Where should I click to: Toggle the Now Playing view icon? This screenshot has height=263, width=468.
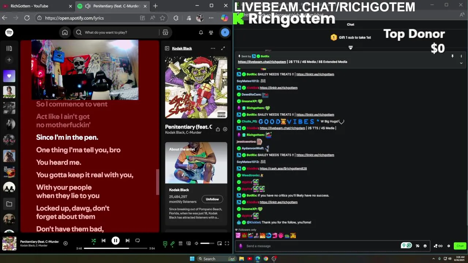(x=165, y=243)
